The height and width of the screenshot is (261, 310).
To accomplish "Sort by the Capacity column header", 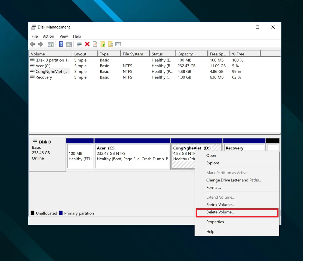I will coord(191,54).
